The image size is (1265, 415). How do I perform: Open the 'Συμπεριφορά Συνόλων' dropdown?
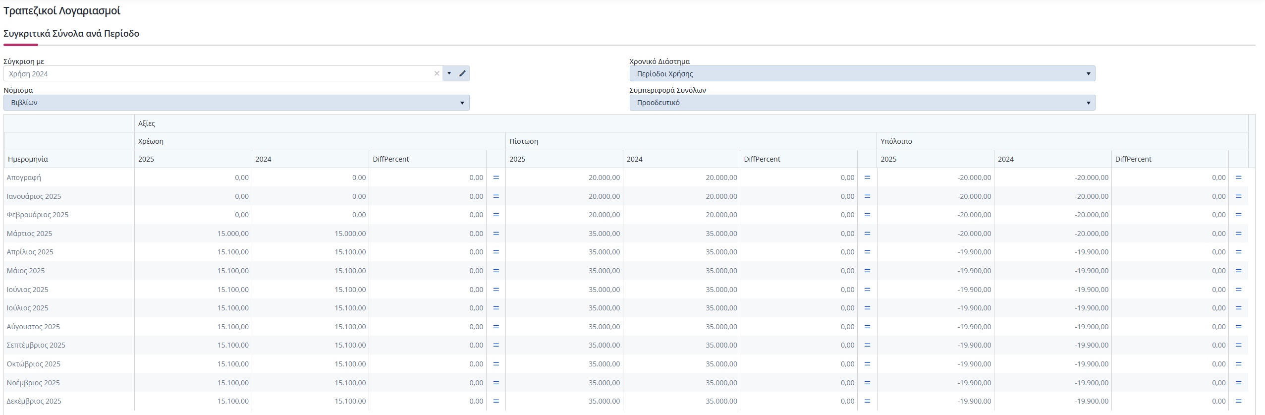click(862, 103)
